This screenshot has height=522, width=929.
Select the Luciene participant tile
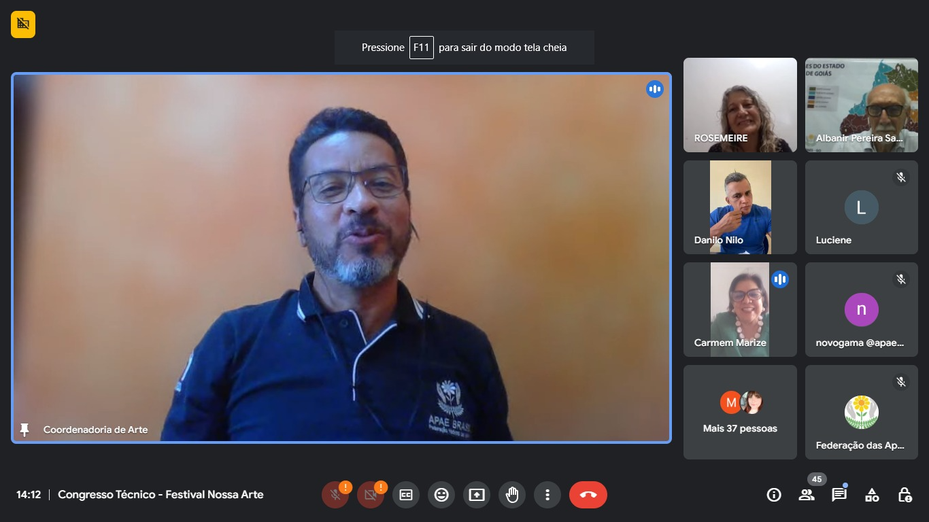pos(862,207)
